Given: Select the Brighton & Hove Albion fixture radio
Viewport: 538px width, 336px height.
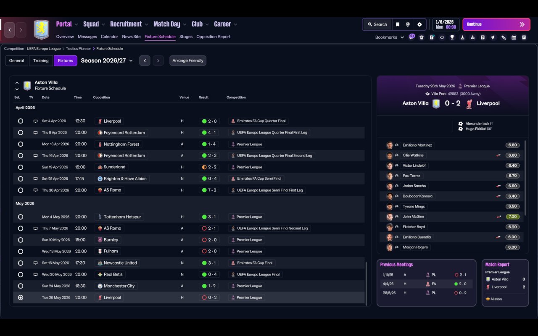Looking at the screenshot, I should [21, 178].
